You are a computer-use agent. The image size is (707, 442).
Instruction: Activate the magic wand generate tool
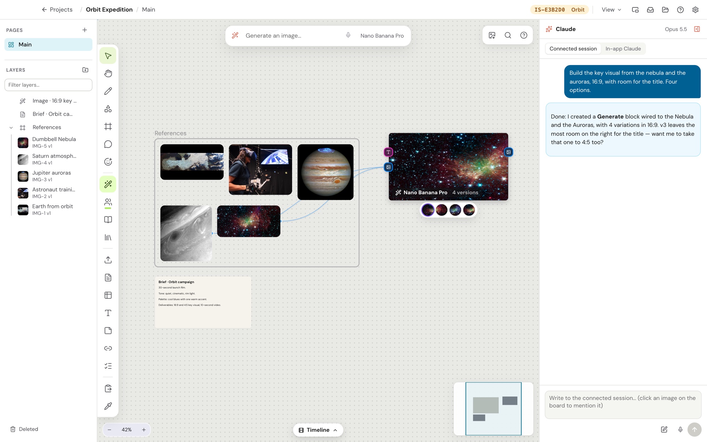108,184
